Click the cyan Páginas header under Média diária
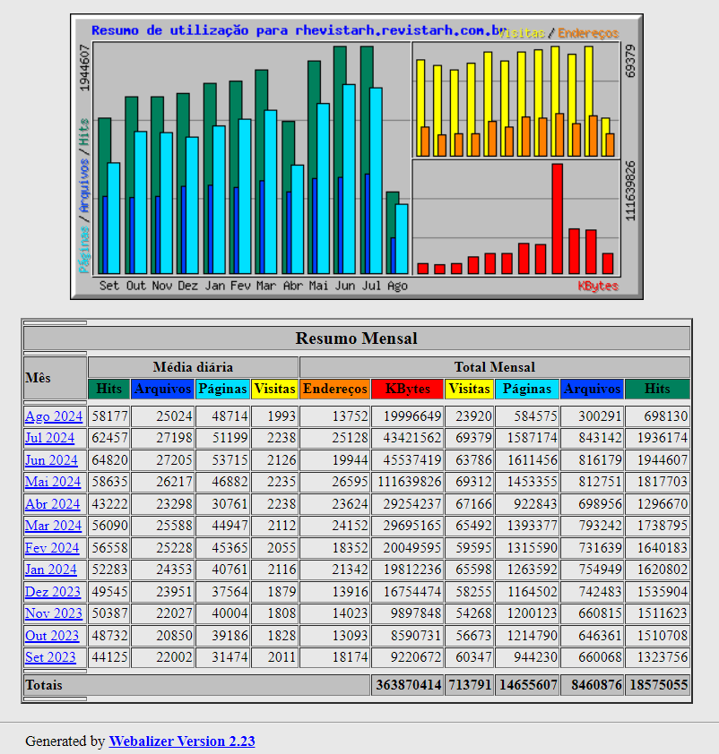Viewport: 719px width, 754px height. (x=223, y=389)
